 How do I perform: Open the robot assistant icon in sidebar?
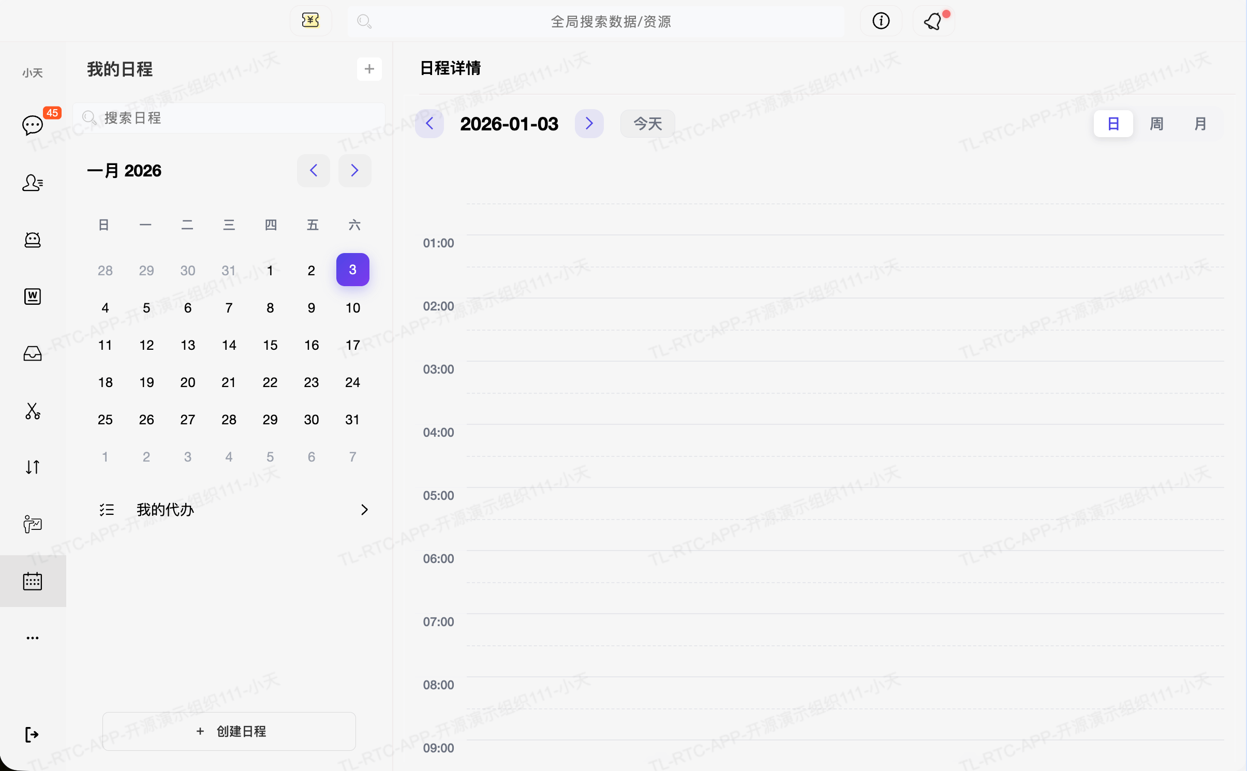[x=33, y=240]
